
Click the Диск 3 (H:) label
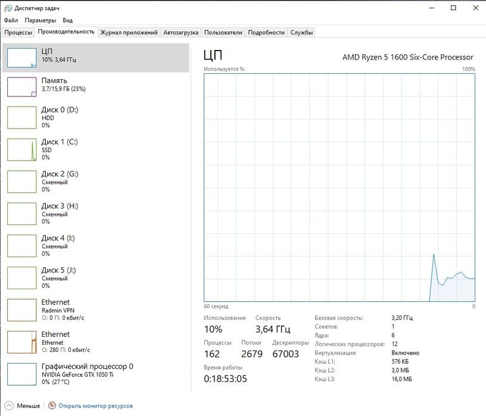tap(60, 206)
